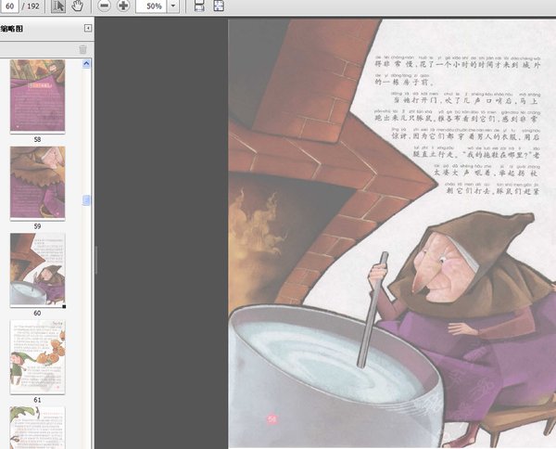Open page 58 thumbnail
Screen dimensions: 556x449
click(x=38, y=96)
